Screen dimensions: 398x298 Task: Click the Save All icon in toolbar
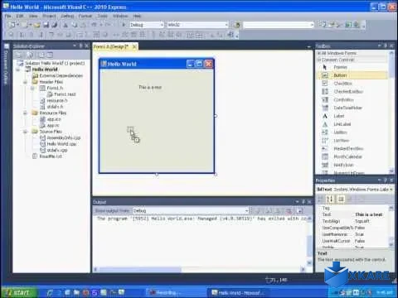[x=55, y=25]
